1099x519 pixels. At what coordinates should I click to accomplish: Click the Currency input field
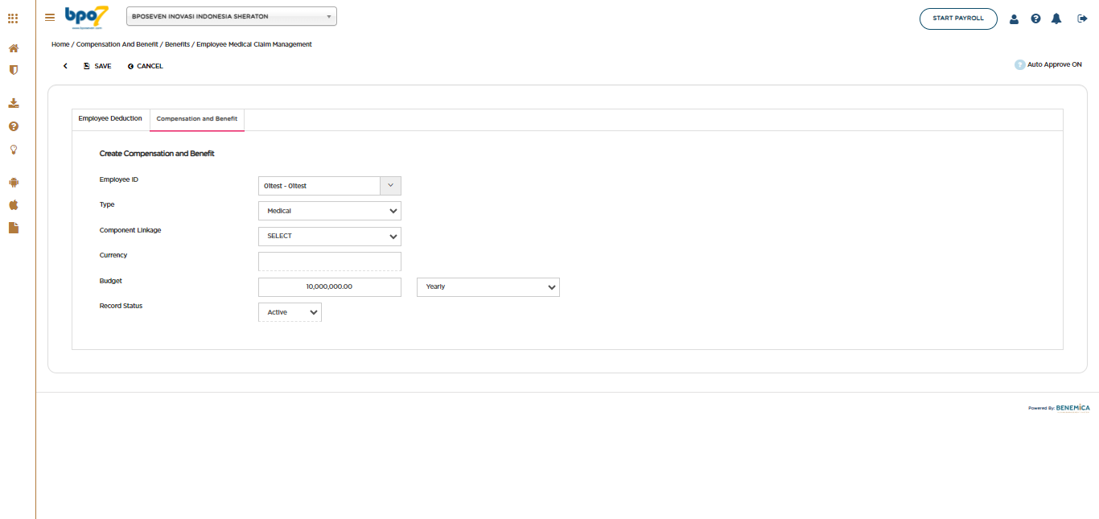pos(330,262)
